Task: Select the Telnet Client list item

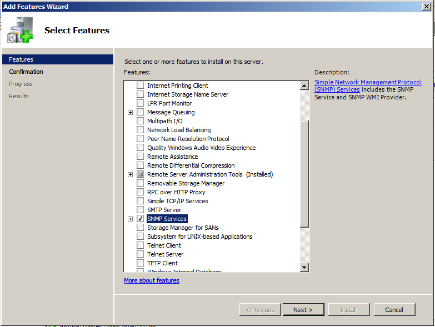Action: pos(164,245)
